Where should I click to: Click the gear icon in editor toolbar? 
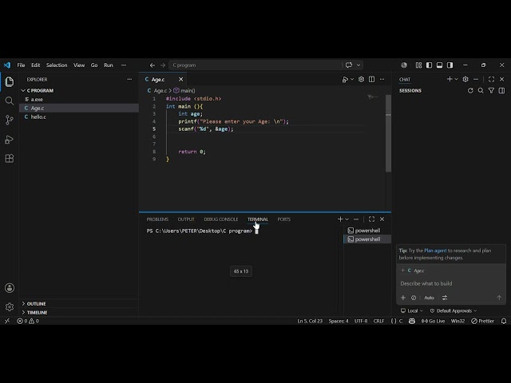361,79
